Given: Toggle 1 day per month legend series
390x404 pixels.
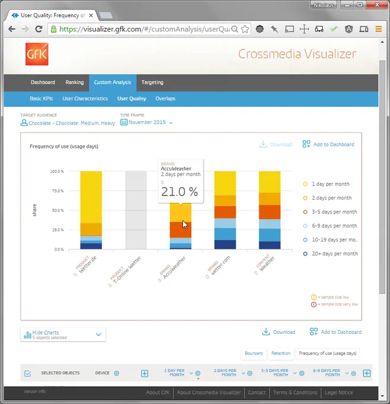Looking at the screenshot, I should tap(327, 184).
